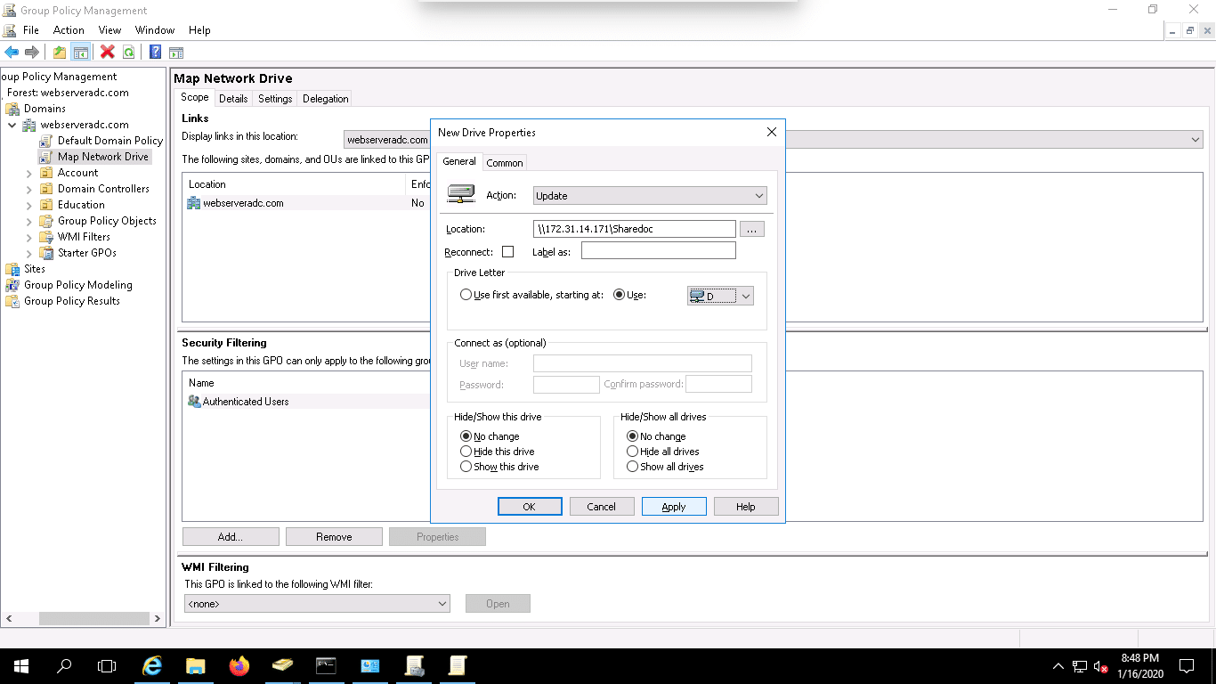Switch to the Details tab
The width and height of the screenshot is (1216, 684).
(x=233, y=99)
